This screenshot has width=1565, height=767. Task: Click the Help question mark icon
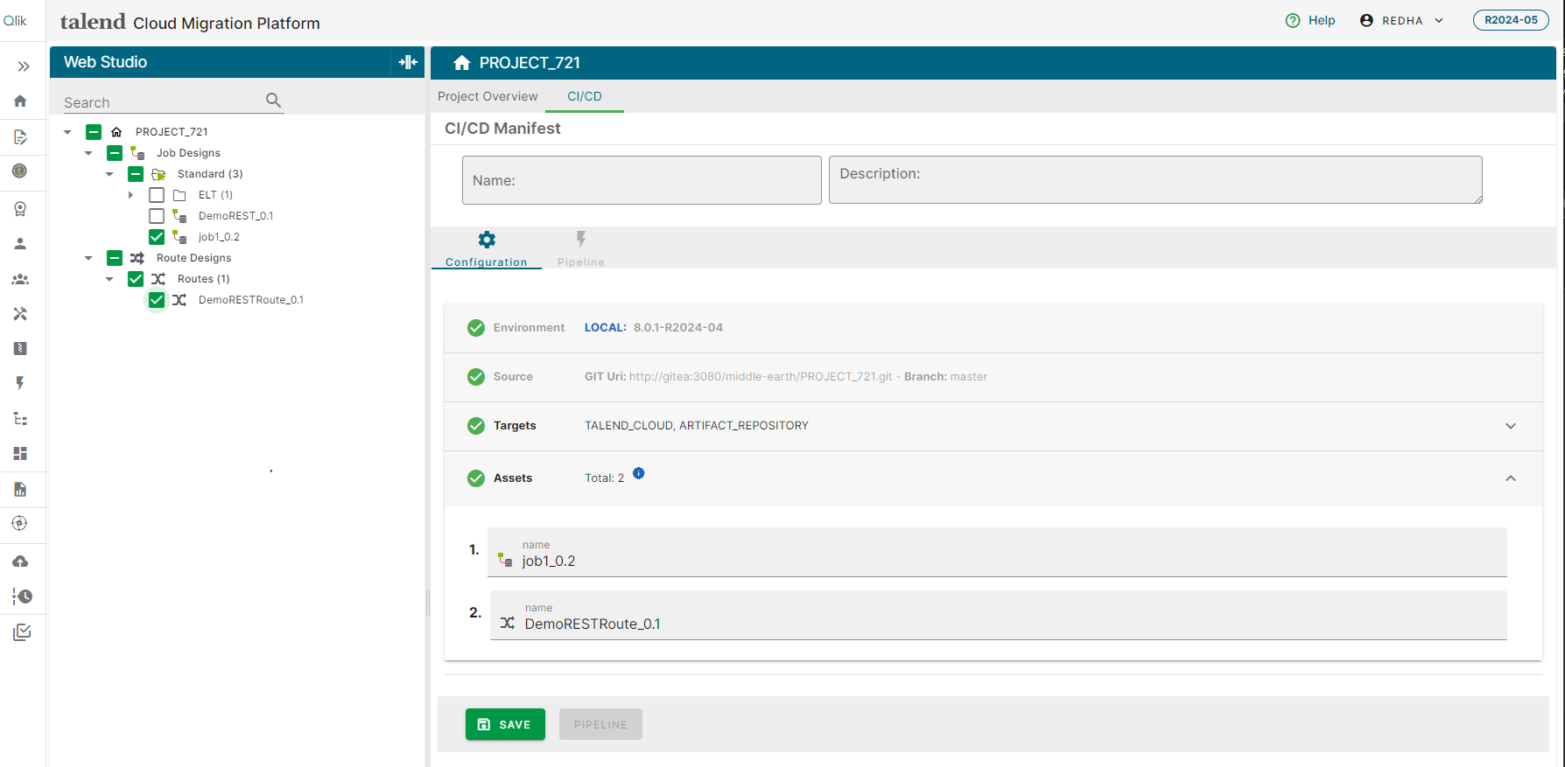[x=1293, y=20]
